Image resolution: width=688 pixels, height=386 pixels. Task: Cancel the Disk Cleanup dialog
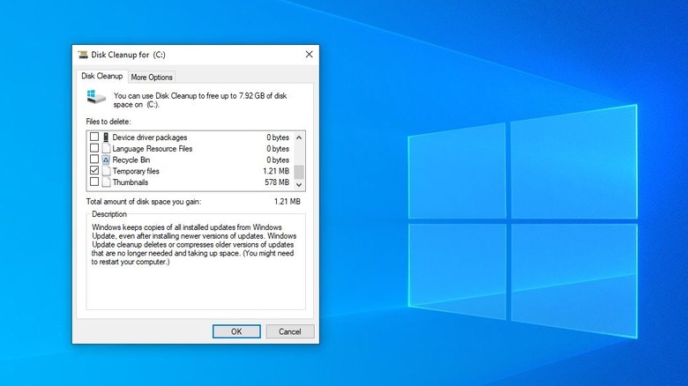(x=290, y=332)
